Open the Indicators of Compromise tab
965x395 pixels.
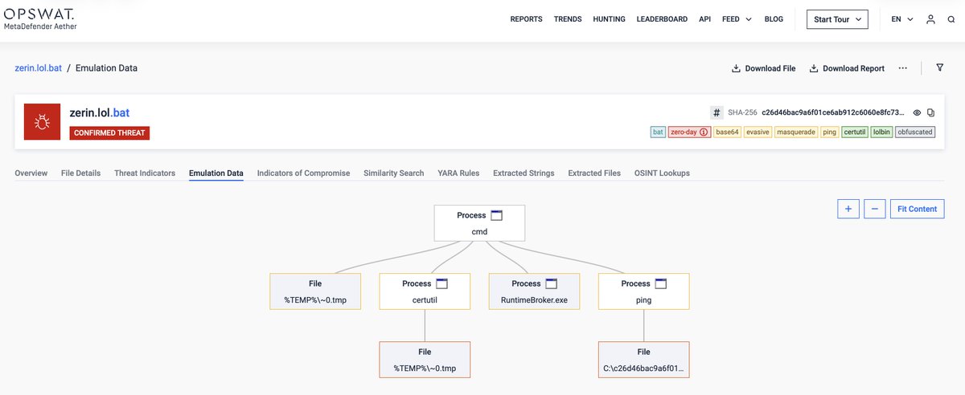coord(304,173)
